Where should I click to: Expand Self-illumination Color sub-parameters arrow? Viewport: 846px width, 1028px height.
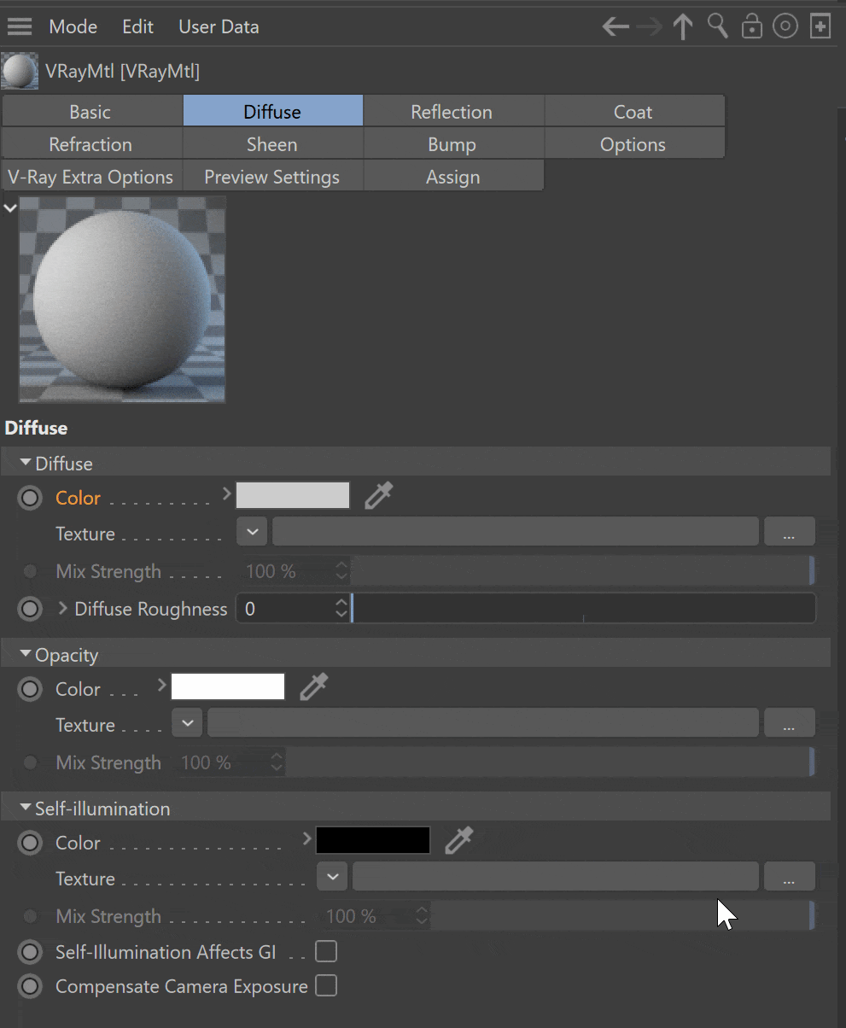(307, 838)
